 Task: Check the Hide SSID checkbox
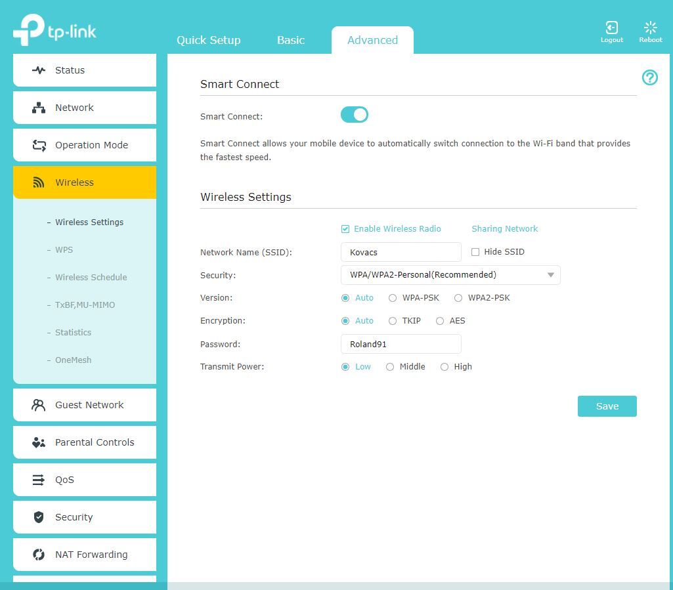[475, 252]
